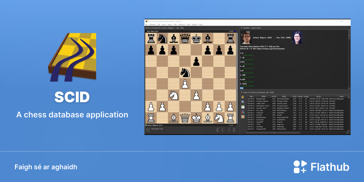Open the Game menu
Image resolution: width=364 pixels, height=182 pixels.
163,25
